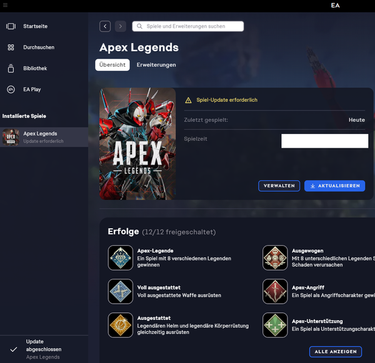Image resolution: width=375 pixels, height=363 pixels.
Task: Click the Apex-Legende achievement title
Action: 155,251
